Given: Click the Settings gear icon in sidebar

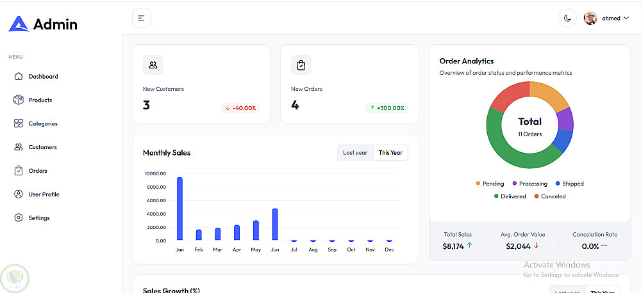Looking at the screenshot, I should tap(19, 218).
